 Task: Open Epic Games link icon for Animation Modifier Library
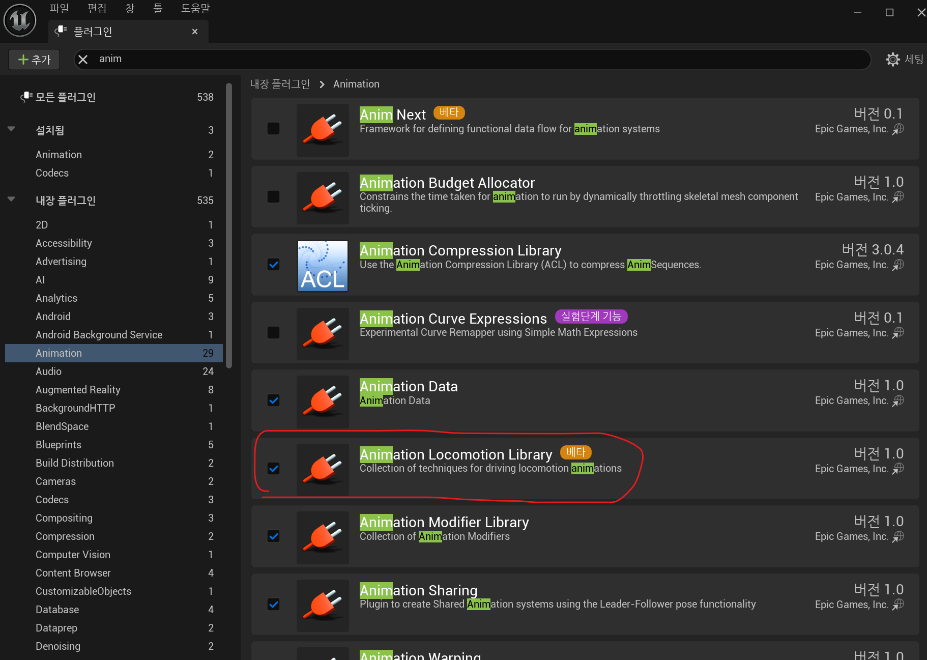point(899,536)
